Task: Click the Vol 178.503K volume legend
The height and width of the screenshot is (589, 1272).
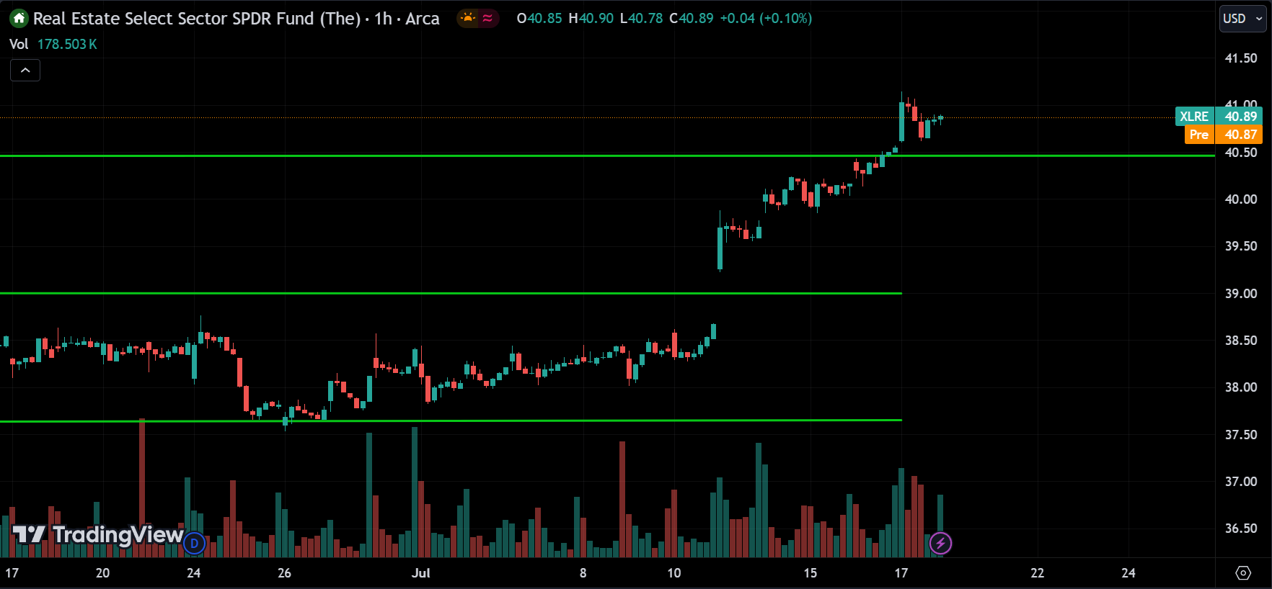Action: [53, 44]
